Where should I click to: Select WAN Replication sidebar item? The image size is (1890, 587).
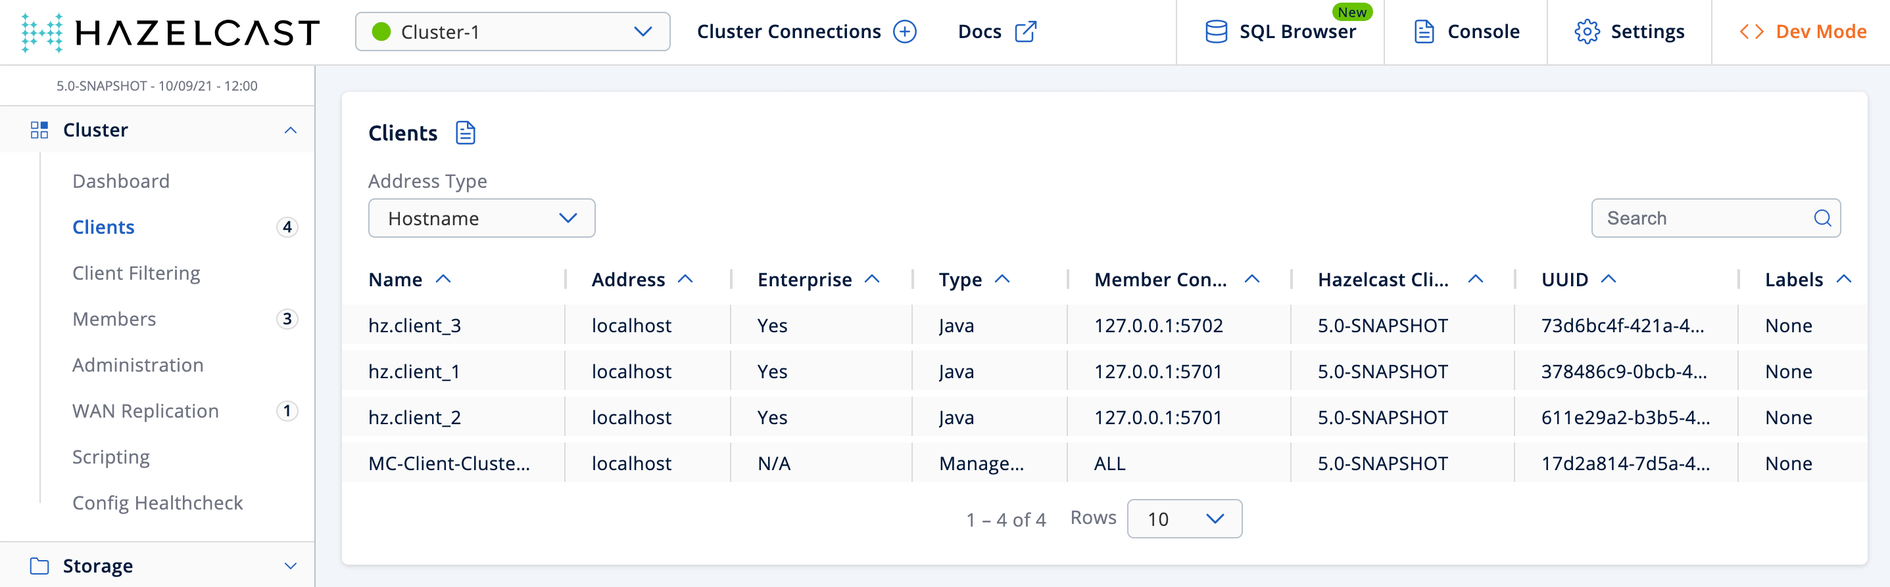coord(145,411)
